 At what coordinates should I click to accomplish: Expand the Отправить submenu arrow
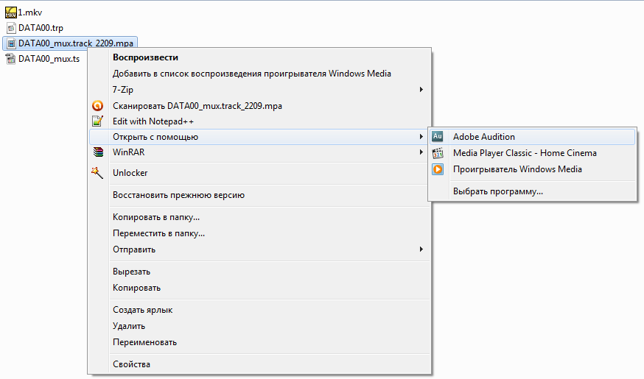(x=421, y=249)
